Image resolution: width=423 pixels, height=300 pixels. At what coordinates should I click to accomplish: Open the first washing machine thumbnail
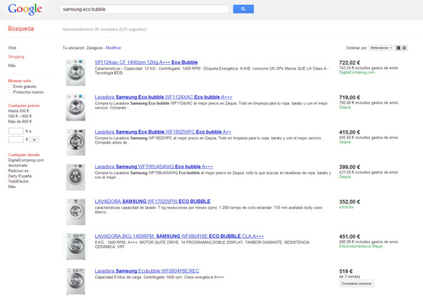tap(75, 72)
